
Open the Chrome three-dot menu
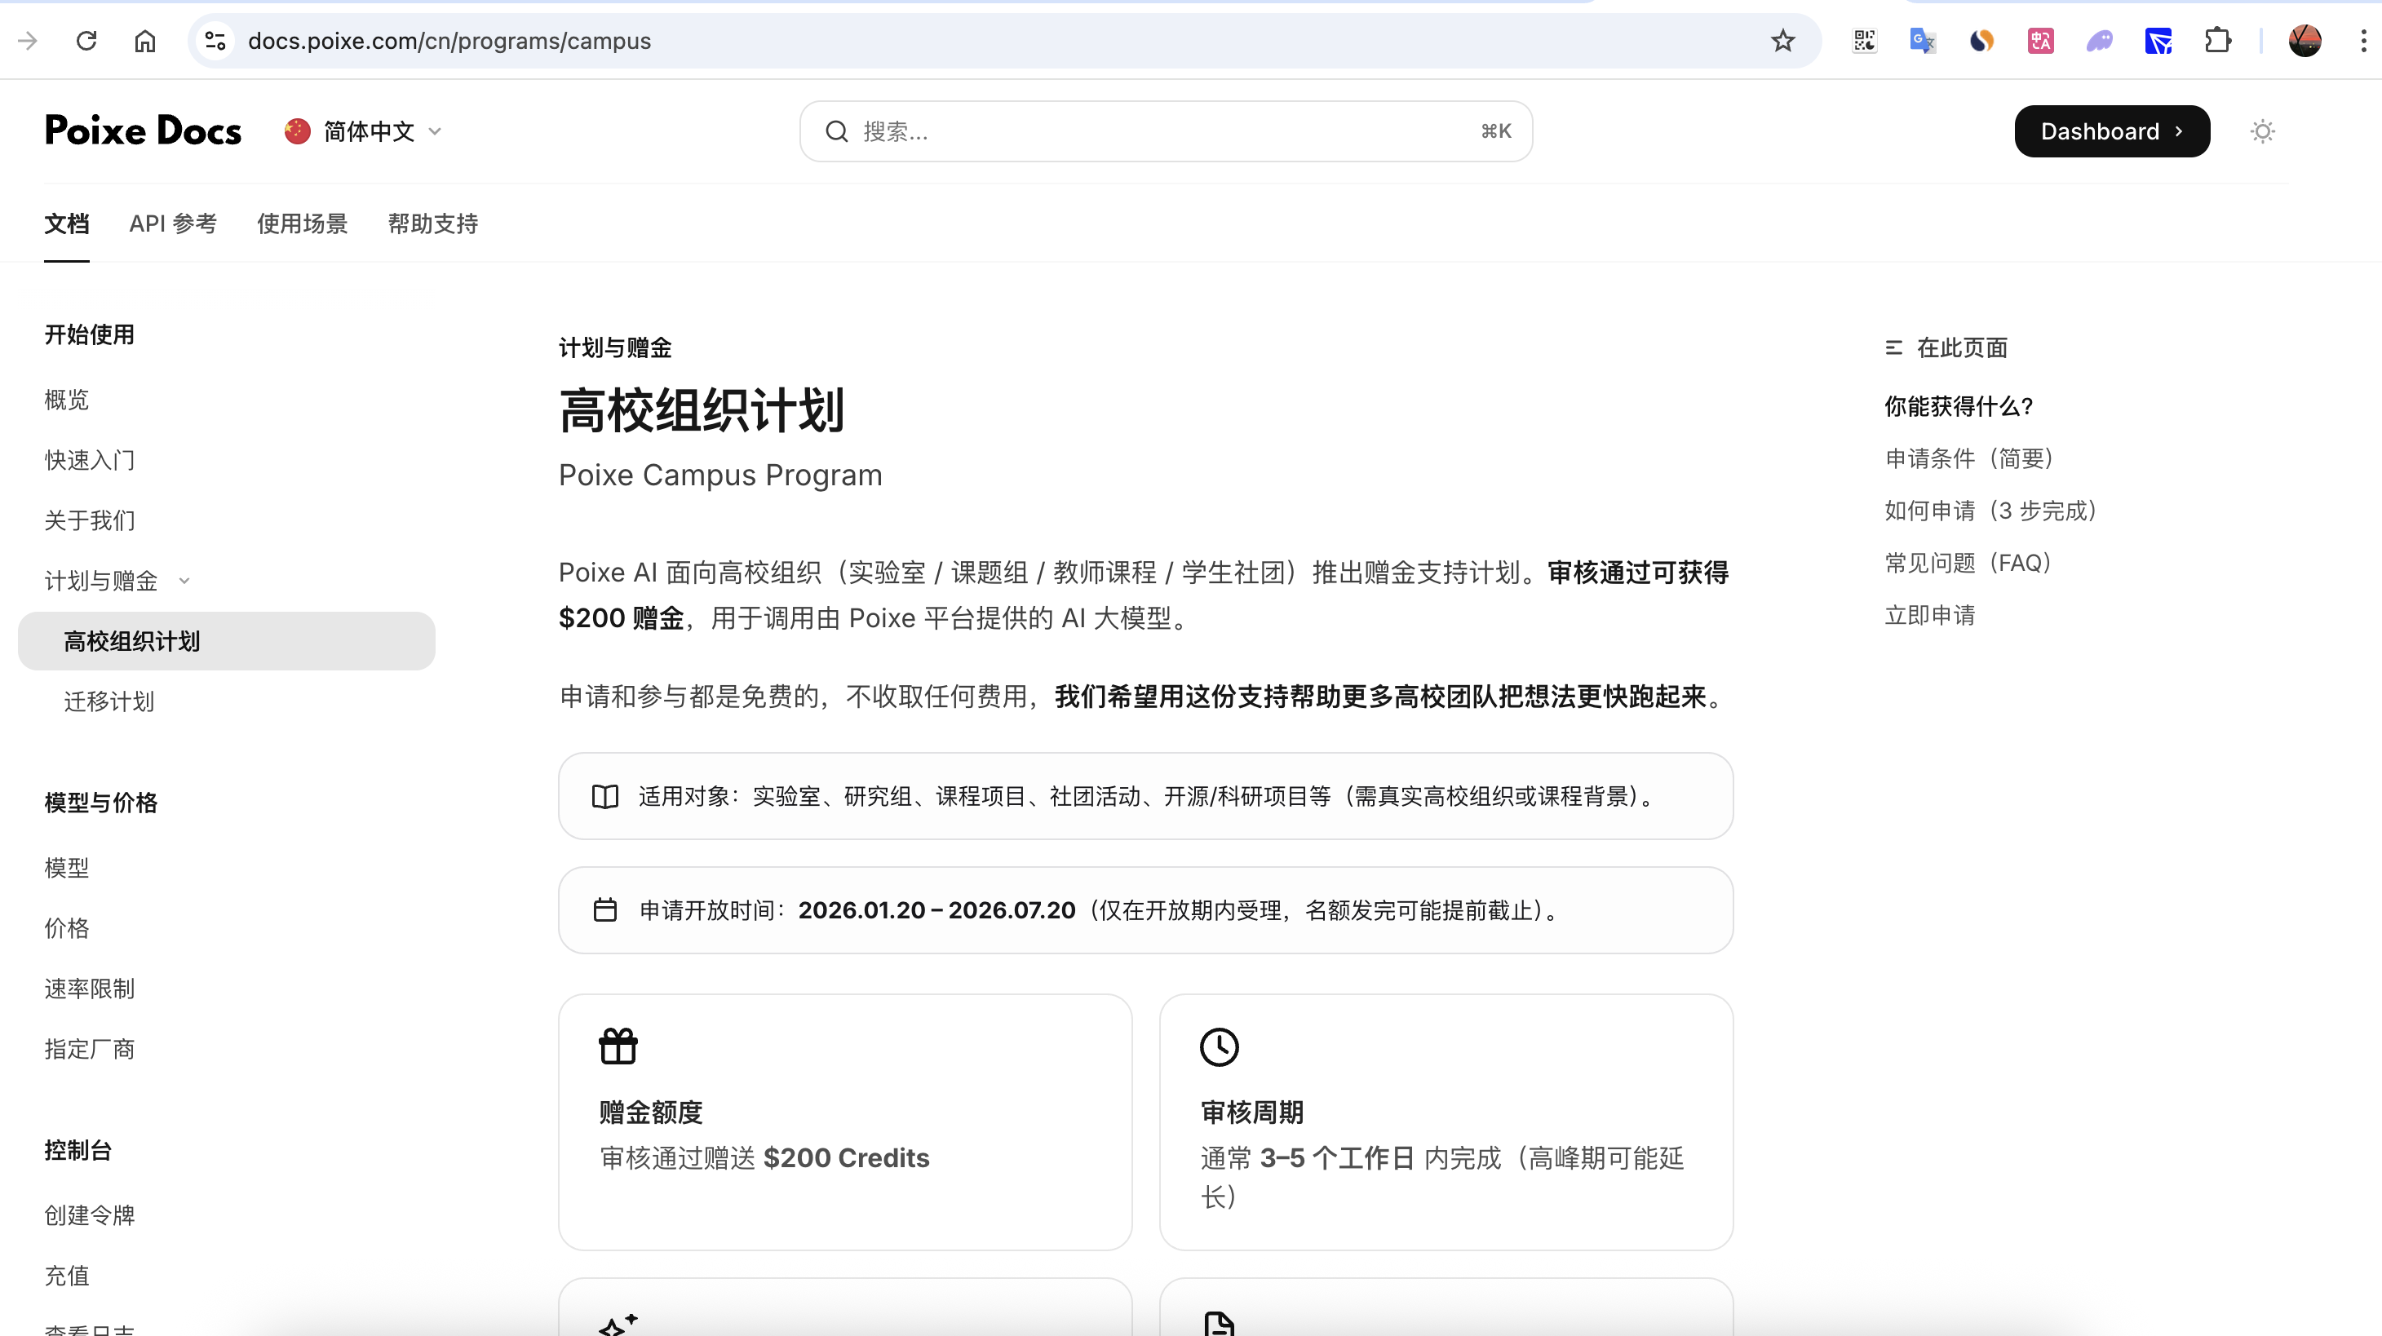2363,41
